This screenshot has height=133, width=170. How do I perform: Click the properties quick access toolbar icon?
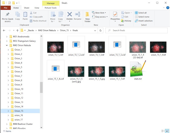click(x=10, y=3)
